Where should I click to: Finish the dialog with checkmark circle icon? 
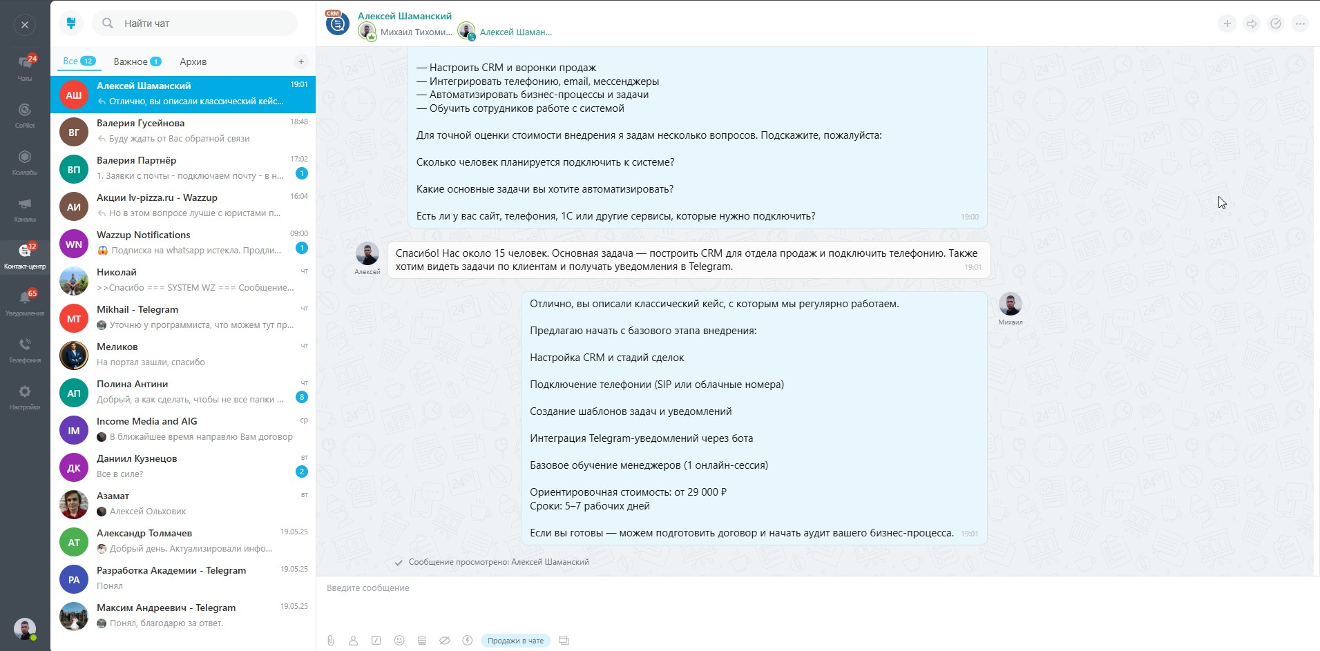click(1276, 24)
